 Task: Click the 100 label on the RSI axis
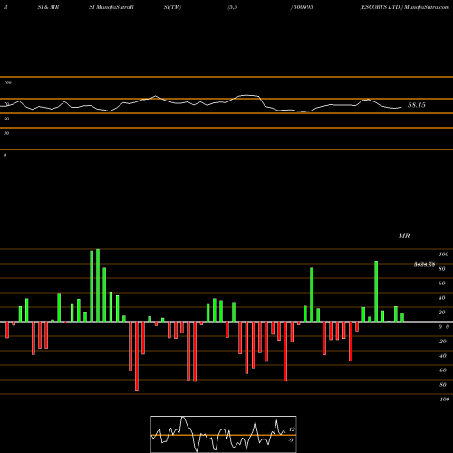click(7, 82)
